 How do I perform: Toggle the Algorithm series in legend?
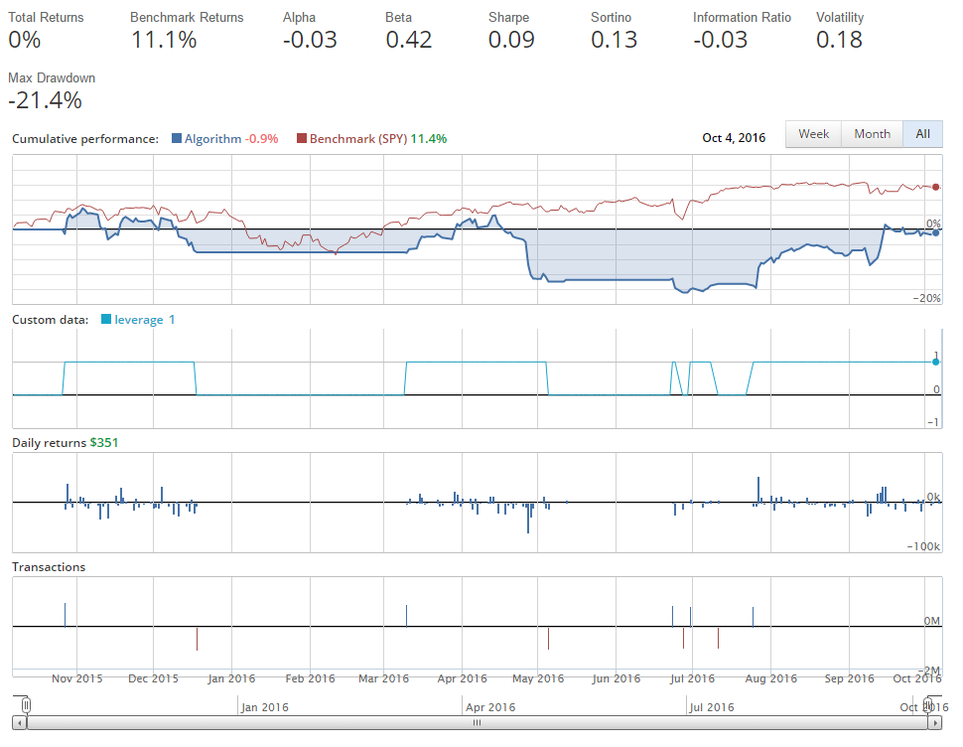212,139
